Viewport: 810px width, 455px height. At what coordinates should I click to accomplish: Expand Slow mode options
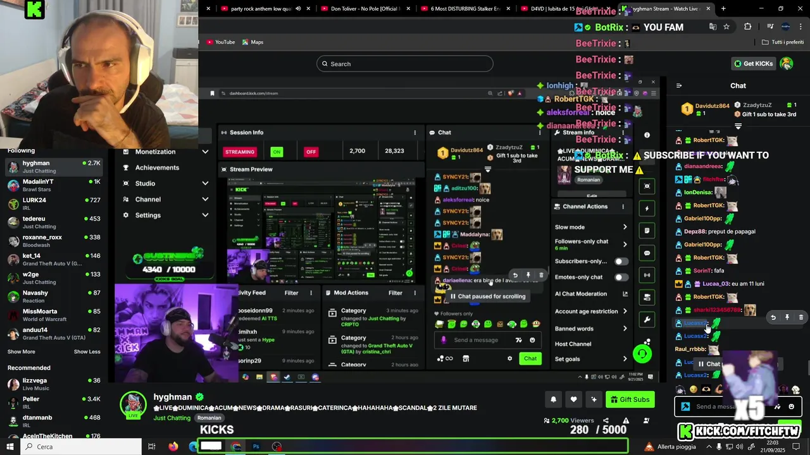pos(591,227)
